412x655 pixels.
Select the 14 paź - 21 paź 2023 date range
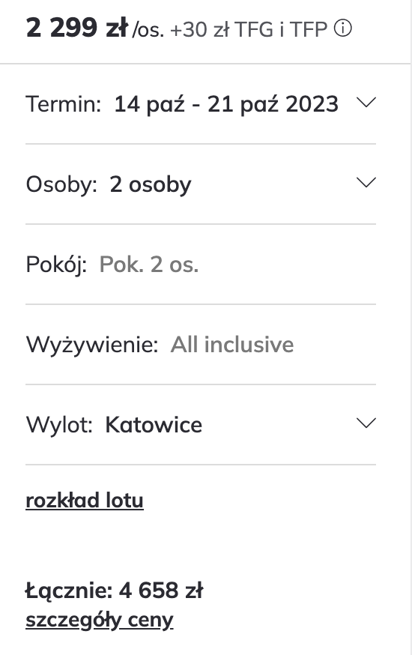pyautogui.click(x=225, y=104)
